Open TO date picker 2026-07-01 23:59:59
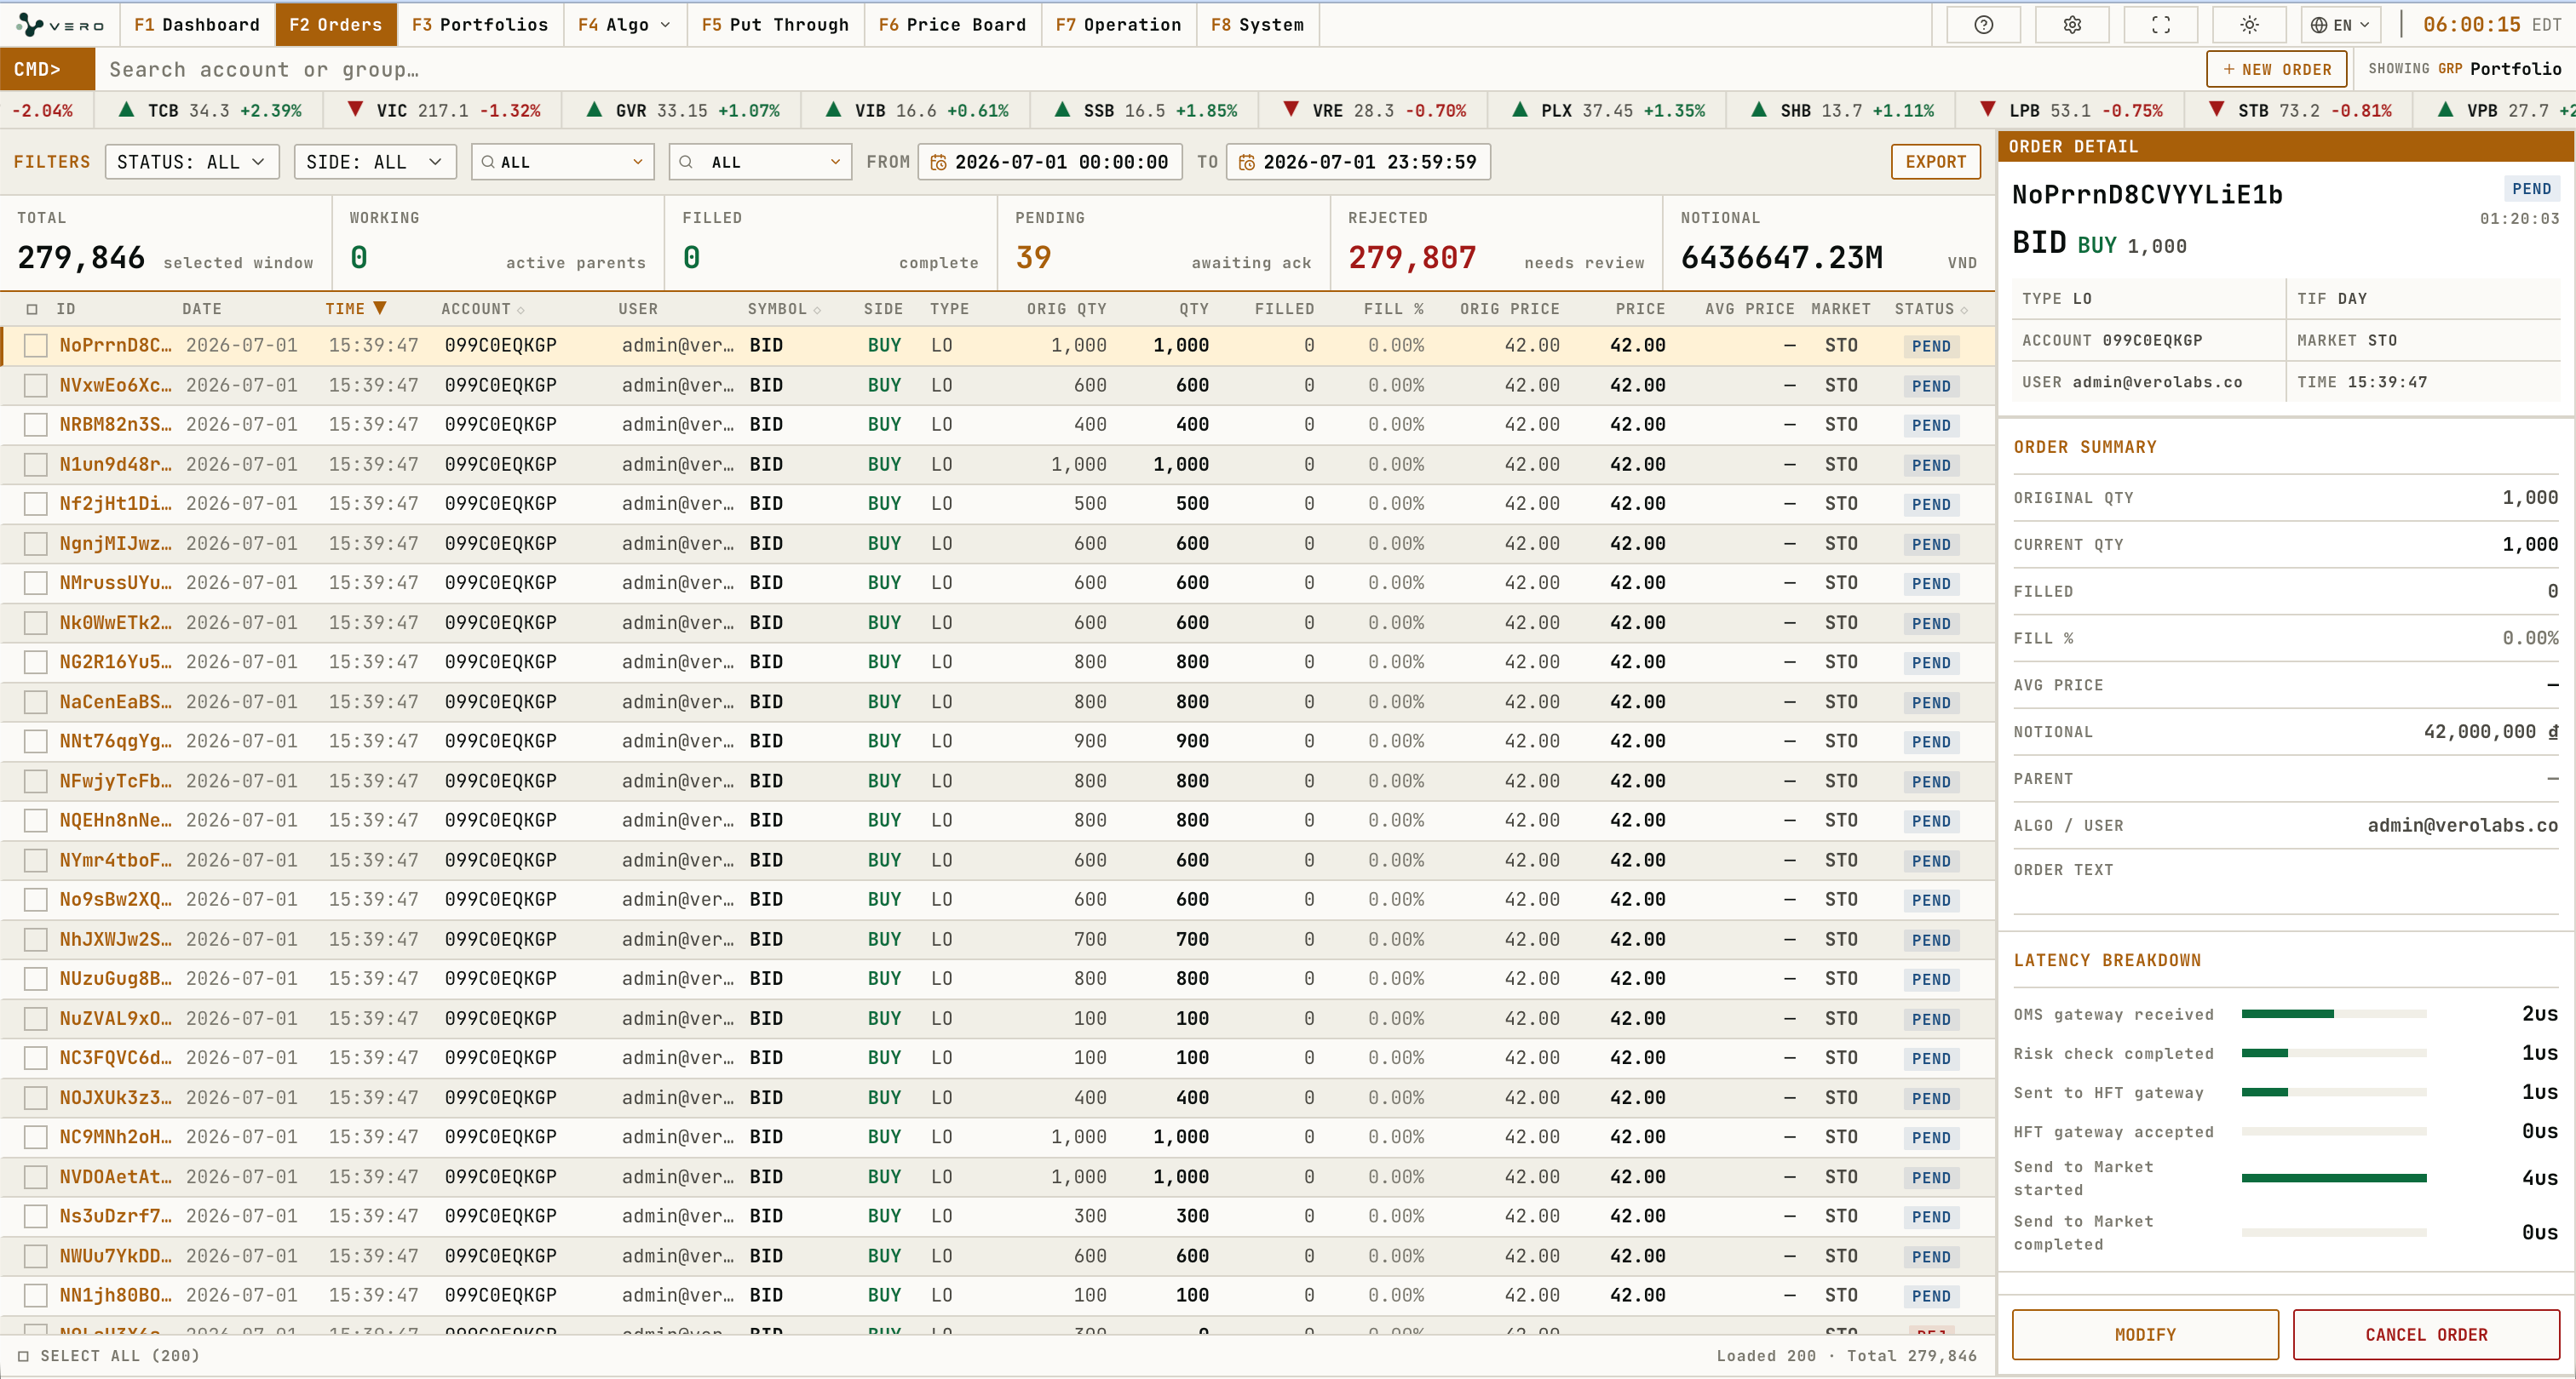 (1358, 162)
